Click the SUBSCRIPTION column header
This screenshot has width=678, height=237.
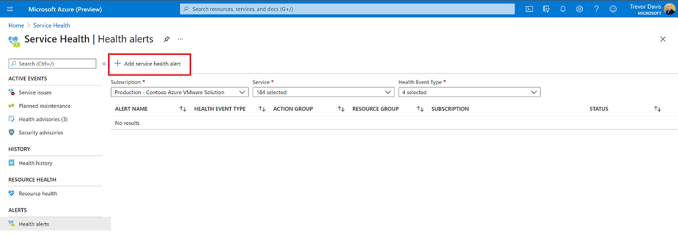coord(450,109)
